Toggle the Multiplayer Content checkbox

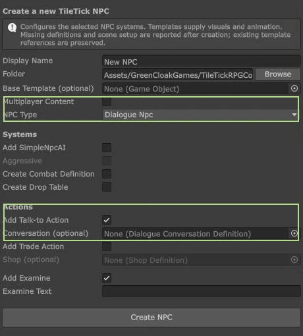[x=107, y=101]
